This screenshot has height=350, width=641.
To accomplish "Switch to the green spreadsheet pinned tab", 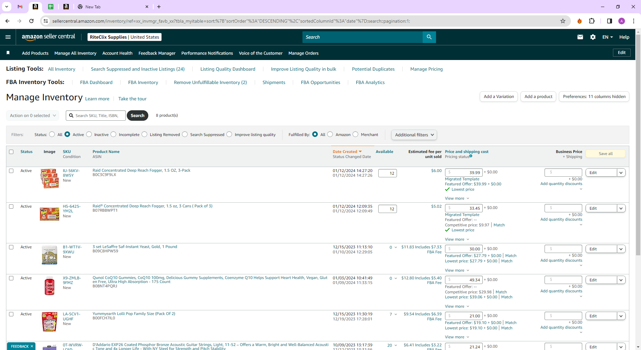I will pos(51,7).
